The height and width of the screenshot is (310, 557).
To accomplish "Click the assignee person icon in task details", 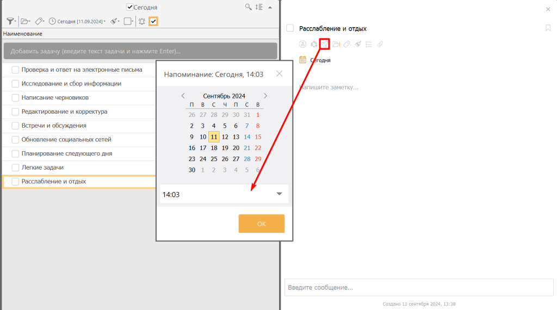I will click(x=303, y=45).
